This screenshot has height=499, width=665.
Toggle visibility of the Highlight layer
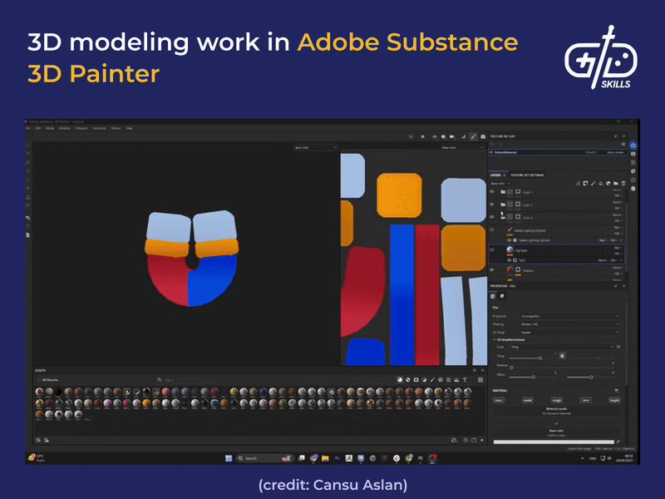492,250
